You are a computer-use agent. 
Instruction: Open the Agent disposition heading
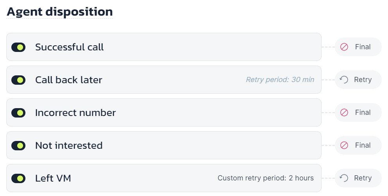[x=60, y=12]
